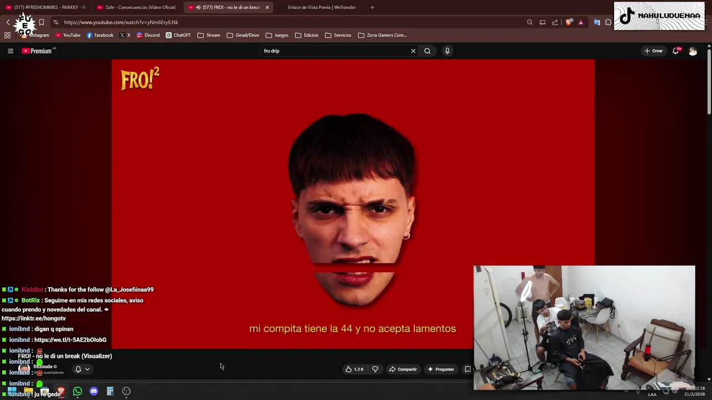Open WhatsApp from the taskbar
This screenshot has width=712, height=400.
tap(77, 392)
